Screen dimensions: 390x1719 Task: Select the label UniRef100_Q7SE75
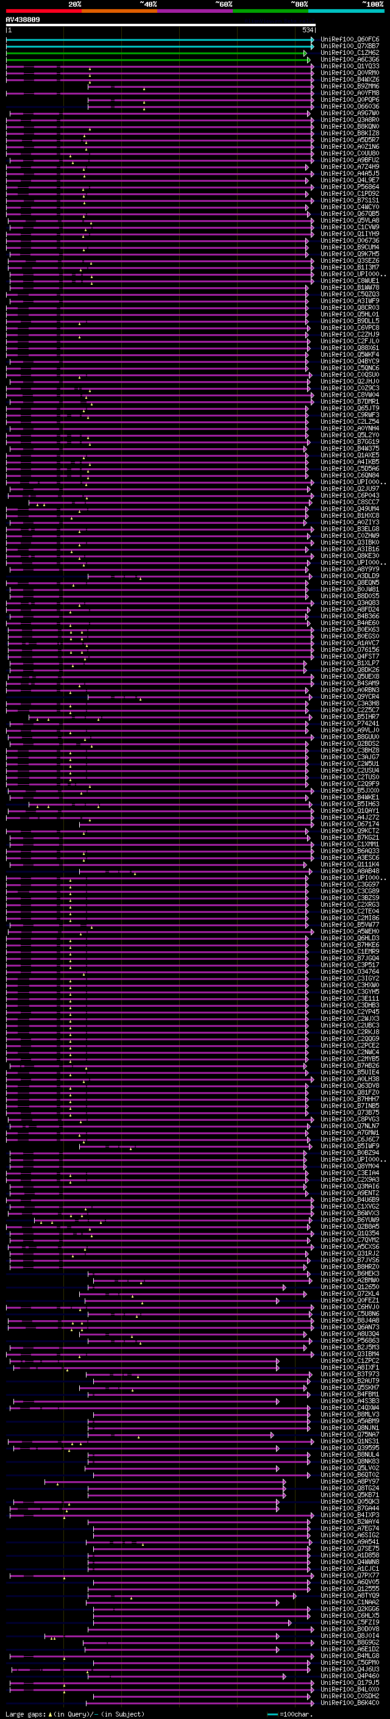[x=350, y=1549]
